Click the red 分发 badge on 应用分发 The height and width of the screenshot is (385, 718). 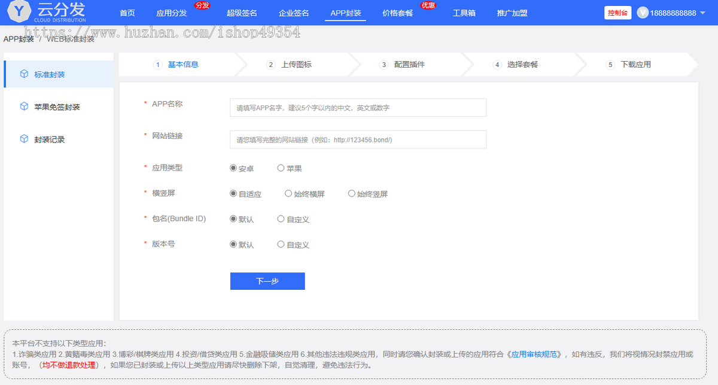pos(202,5)
